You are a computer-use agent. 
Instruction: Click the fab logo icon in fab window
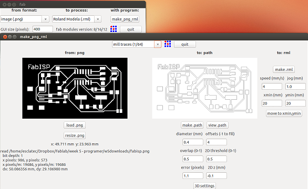coord(114,29)
